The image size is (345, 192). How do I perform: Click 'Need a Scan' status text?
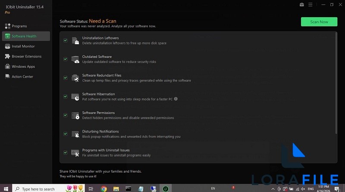tap(103, 21)
